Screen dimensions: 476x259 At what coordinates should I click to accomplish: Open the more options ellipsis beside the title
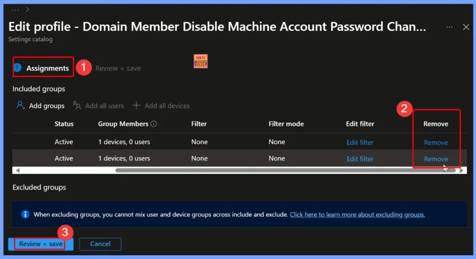pos(449,27)
